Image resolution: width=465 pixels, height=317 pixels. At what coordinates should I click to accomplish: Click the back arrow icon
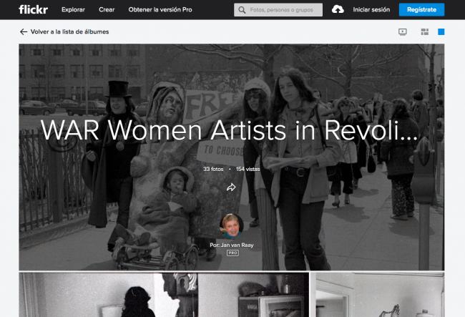(x=24, y=32)
